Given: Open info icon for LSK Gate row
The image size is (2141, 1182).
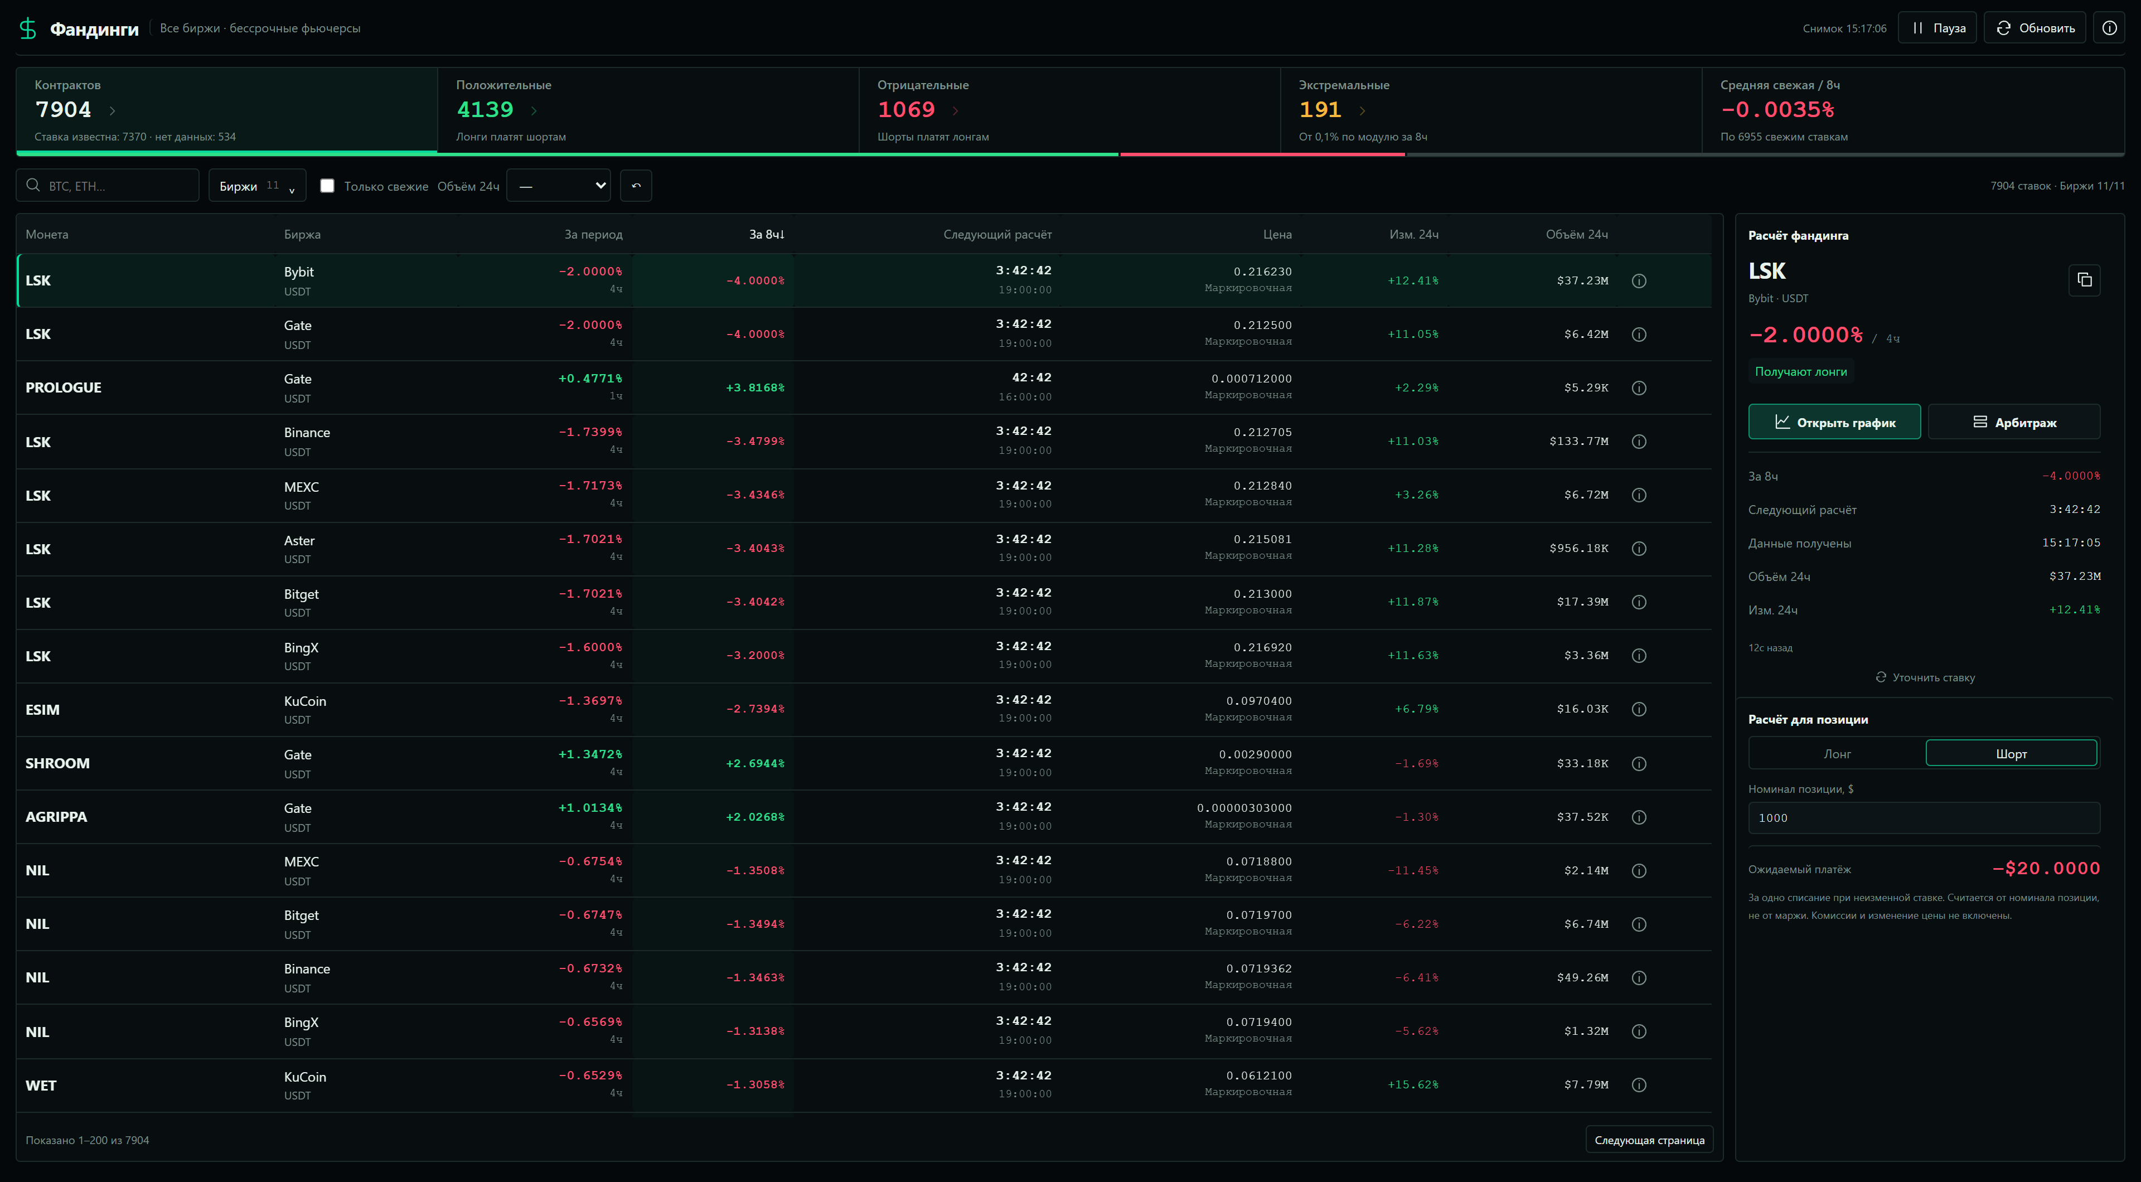Looking at the screenshot, I should [x=1638, y=334].
